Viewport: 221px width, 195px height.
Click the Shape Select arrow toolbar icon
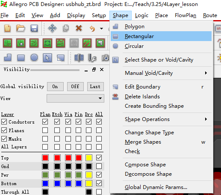tap(47, 58)
